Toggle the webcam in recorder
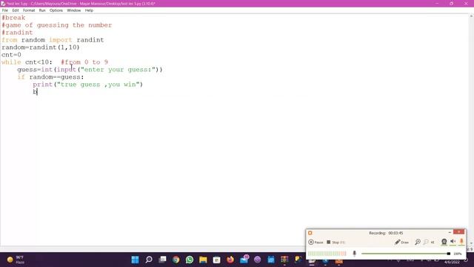Viewport: 474px width, 267px height. point(444,242)
